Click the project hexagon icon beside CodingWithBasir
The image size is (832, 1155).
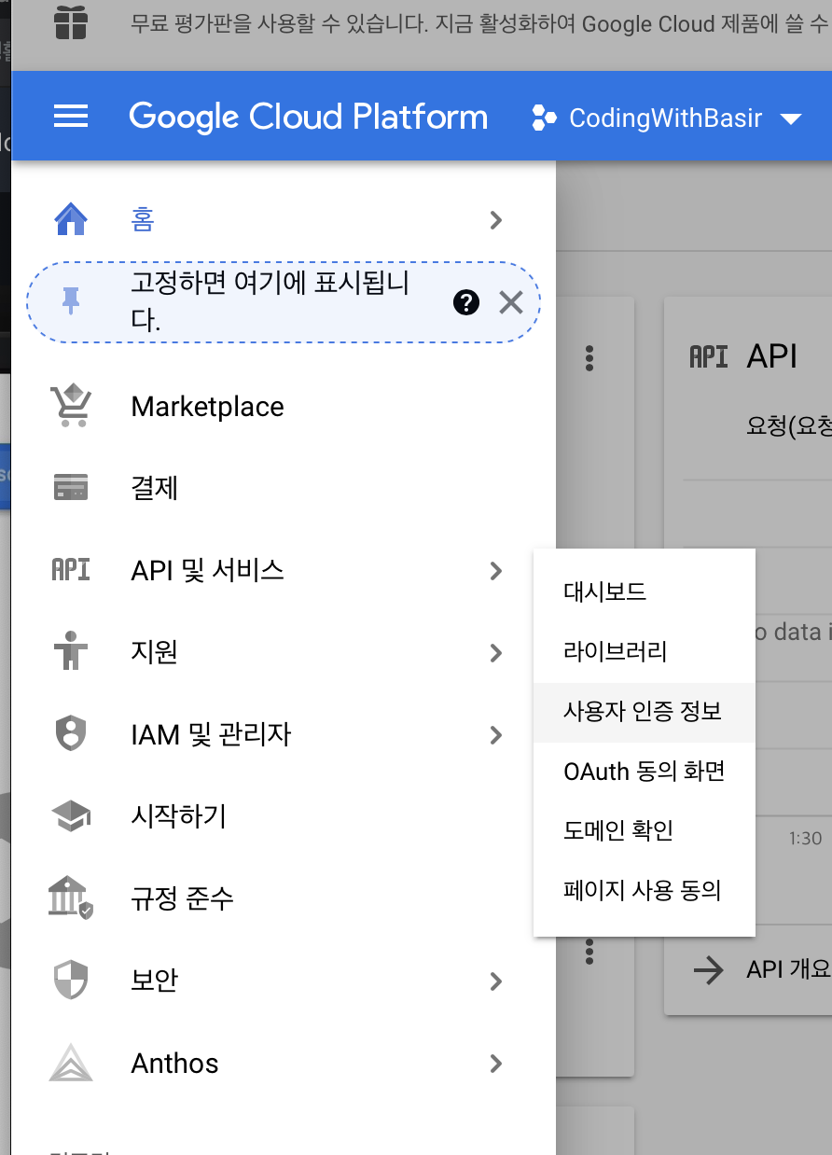pos(543,118)
